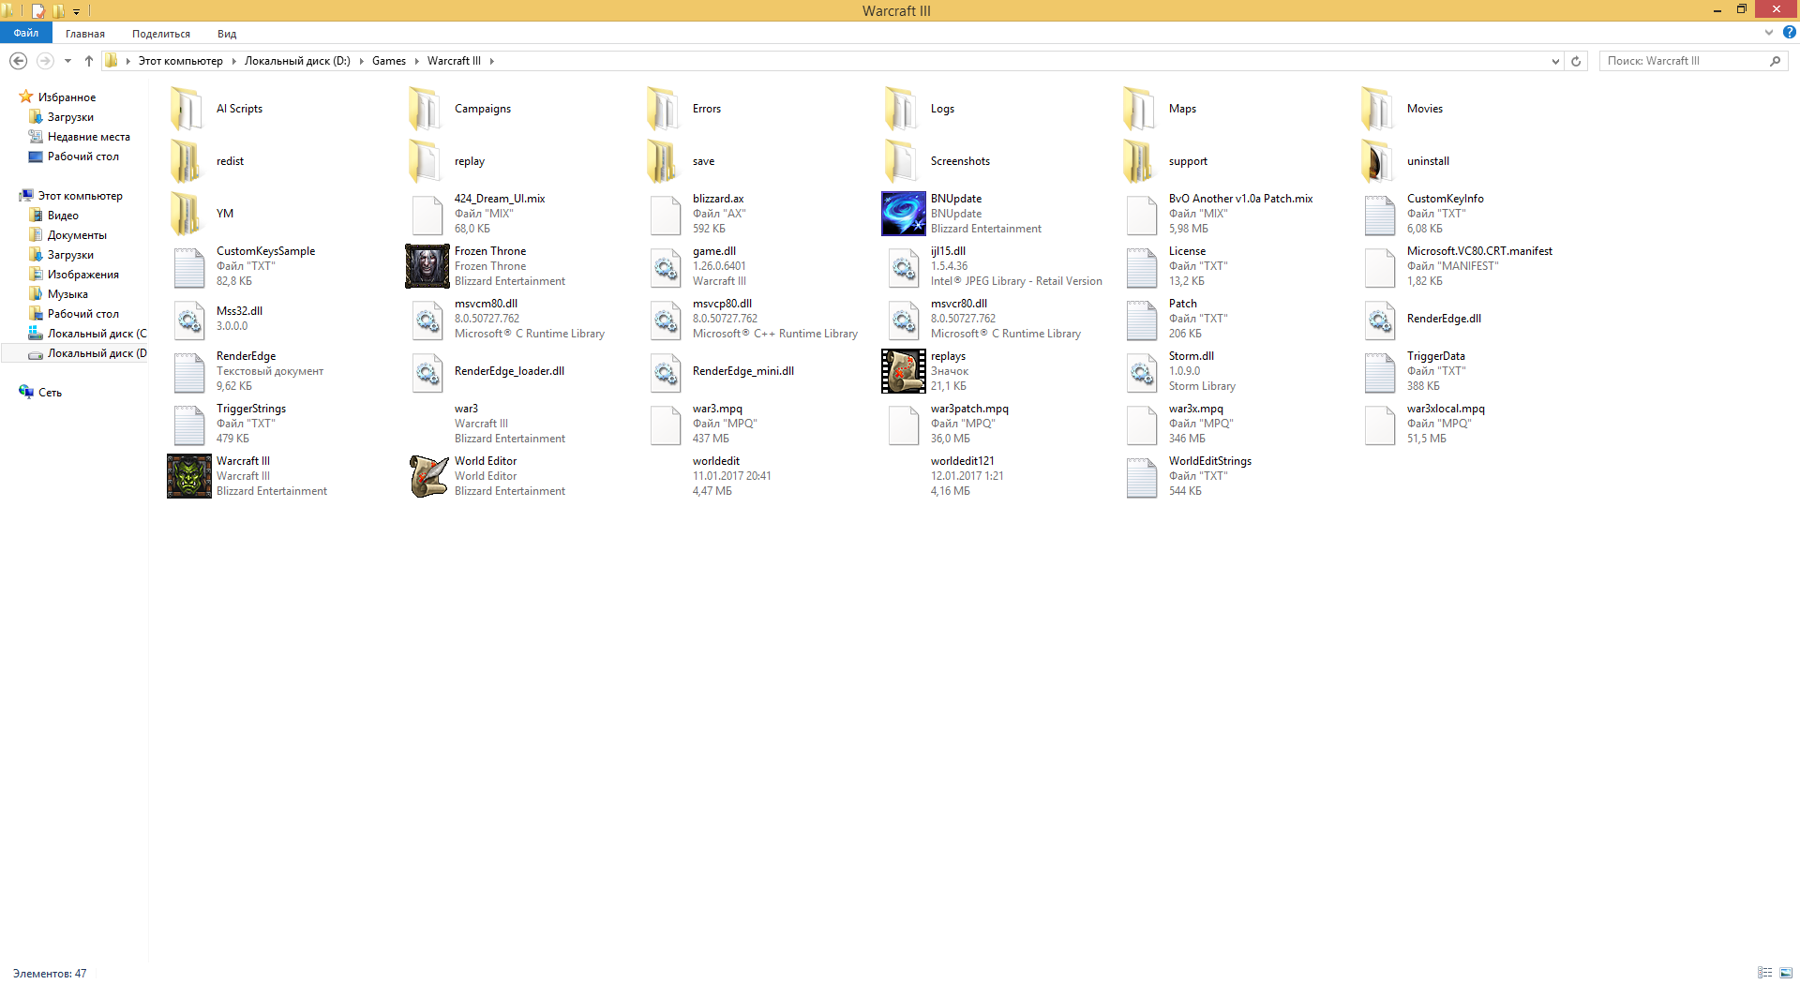Viewport: 1800px width, 984px height.
Task: Select the Microsoft.VC80.CRT.manifest file name
Action: tap(1479, 251)
